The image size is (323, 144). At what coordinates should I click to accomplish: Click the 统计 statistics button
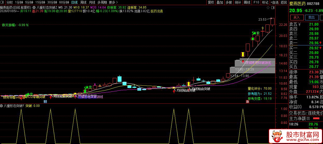[x=238, y=2]
